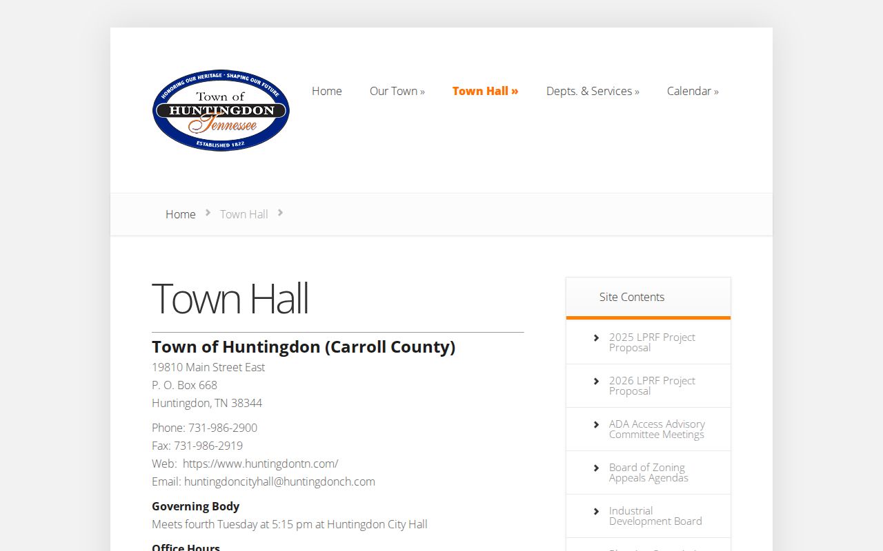Click the meeting time text at Huntingdon City Hall
Viewport: 883px width, 551px height.
tap(290, 524)
